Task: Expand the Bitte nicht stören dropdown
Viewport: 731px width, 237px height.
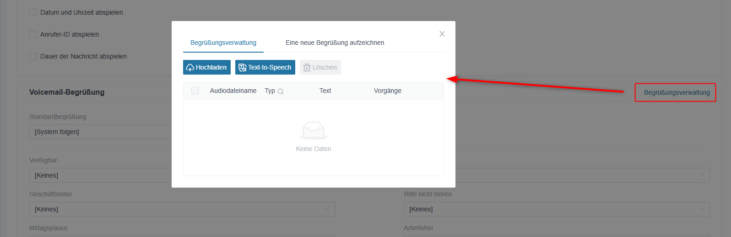Action: 557,209
